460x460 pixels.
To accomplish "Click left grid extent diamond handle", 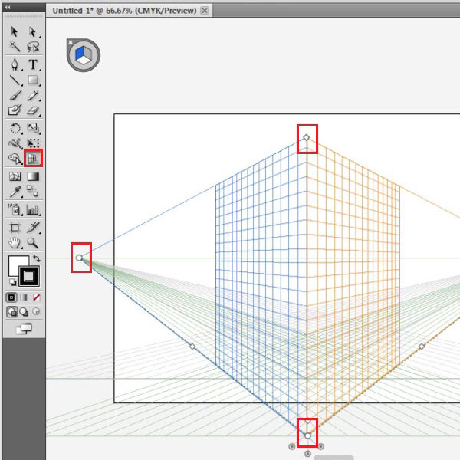I will point(192,347).
